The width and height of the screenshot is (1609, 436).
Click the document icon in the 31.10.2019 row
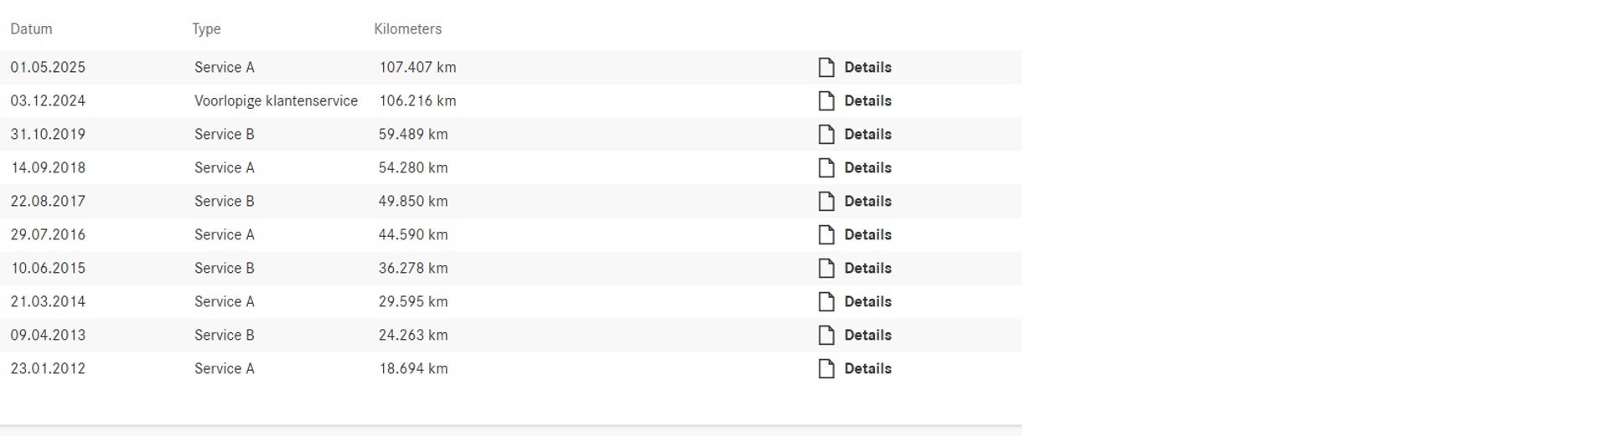[826, 135]
